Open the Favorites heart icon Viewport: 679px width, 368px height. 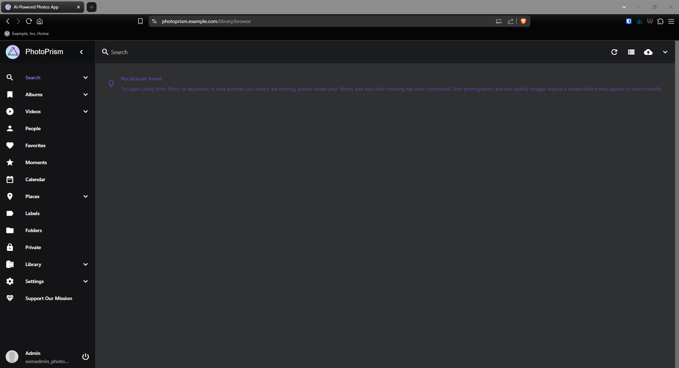coord(10,145)
